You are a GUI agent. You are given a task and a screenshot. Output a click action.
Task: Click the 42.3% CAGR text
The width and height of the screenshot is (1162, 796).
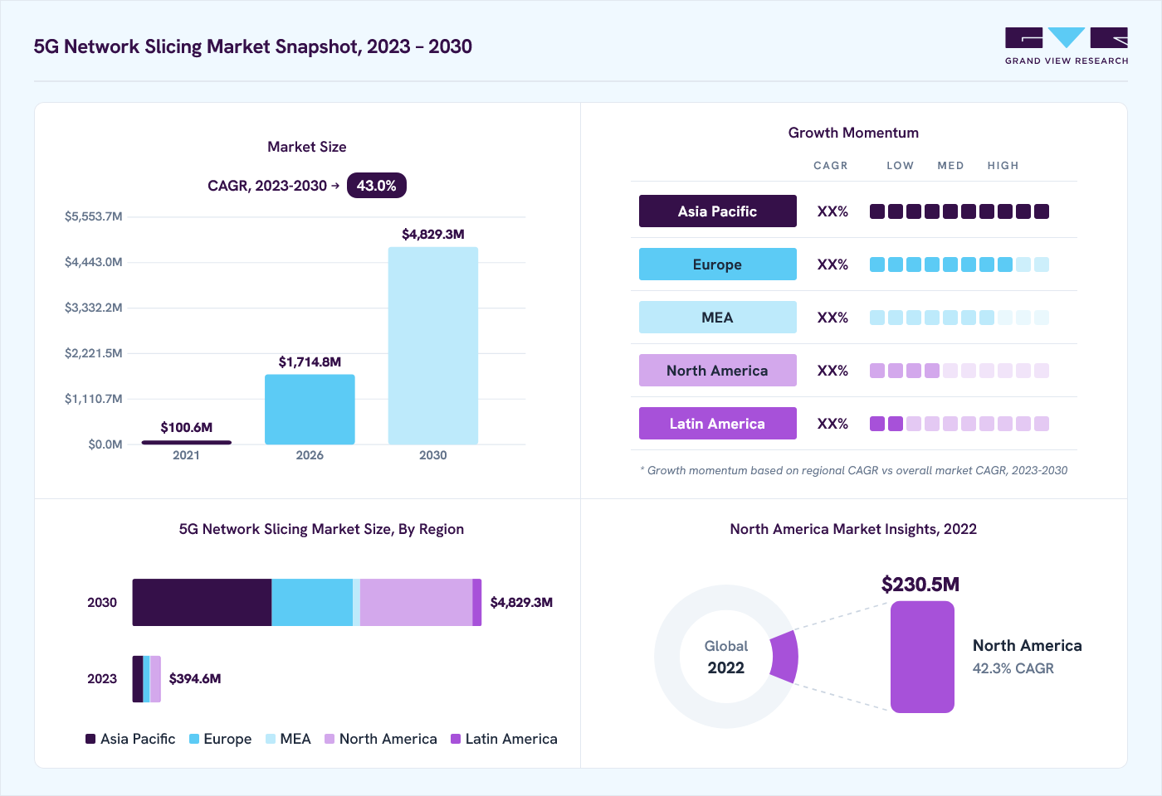[x=1013, y=668]
